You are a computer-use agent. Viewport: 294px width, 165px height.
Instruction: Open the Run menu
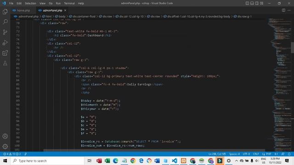(58, 3)
